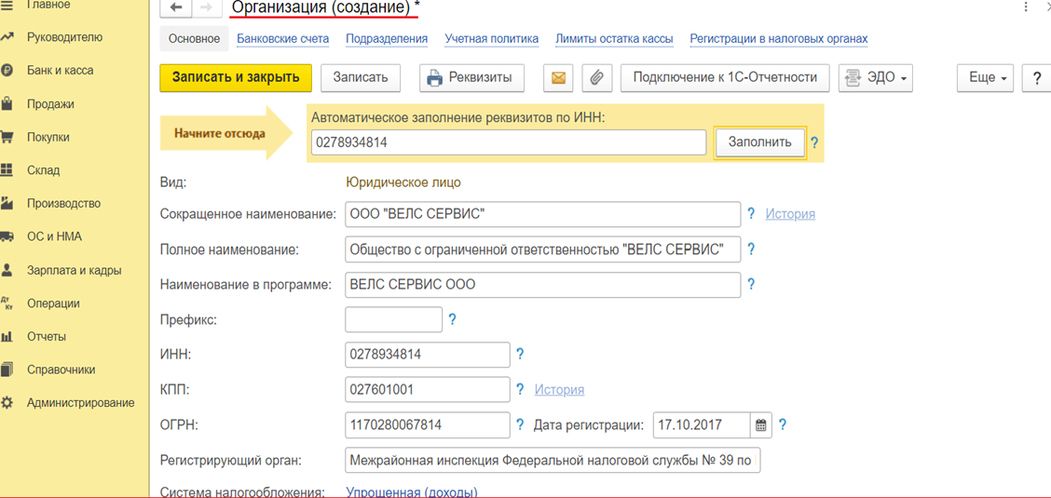Image resolution: width=1051 pixels, height=498 pixels.
Task: Focus the Сокращенное наименование field
Action: pyautogui.click(x=543, y=214)
